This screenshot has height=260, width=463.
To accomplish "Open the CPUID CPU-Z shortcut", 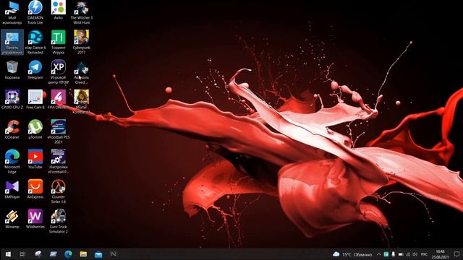I will click(12, 100).
